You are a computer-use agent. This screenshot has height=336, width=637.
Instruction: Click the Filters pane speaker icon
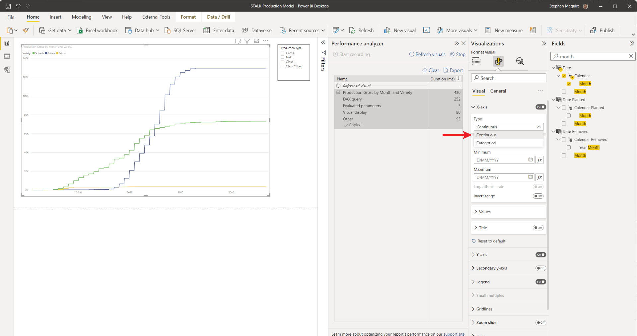coord(324,52)
